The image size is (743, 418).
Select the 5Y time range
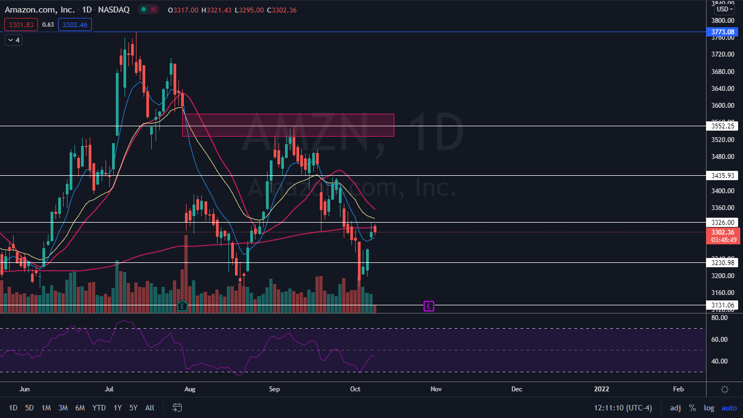(133, 408)
